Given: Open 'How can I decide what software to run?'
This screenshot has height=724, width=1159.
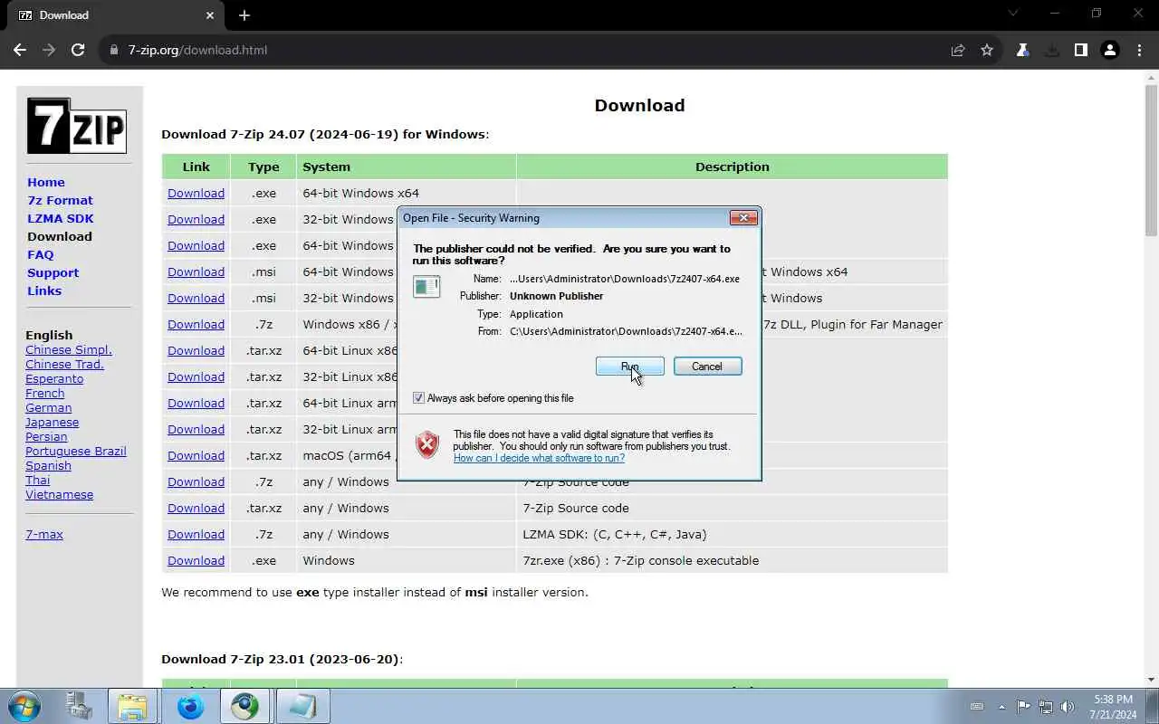Looking at the screenshot, I should coord(539,458).
